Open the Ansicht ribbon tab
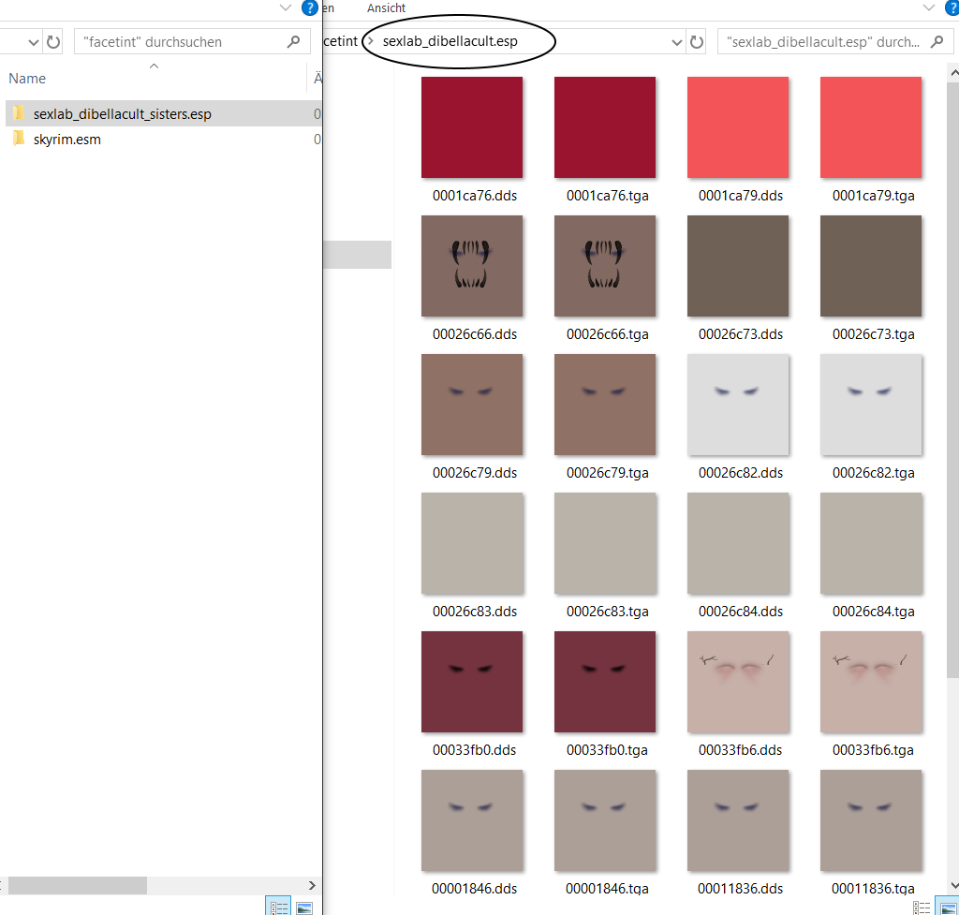959x915 pixels. [x=386, y=7]
